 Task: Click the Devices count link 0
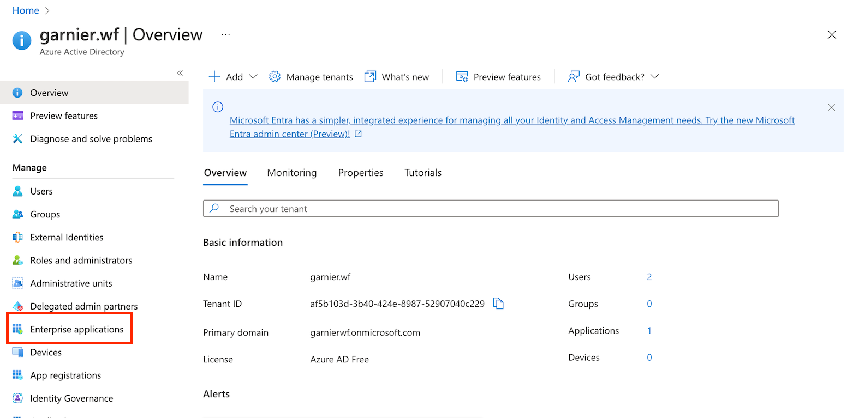click(x=649, y=358)
